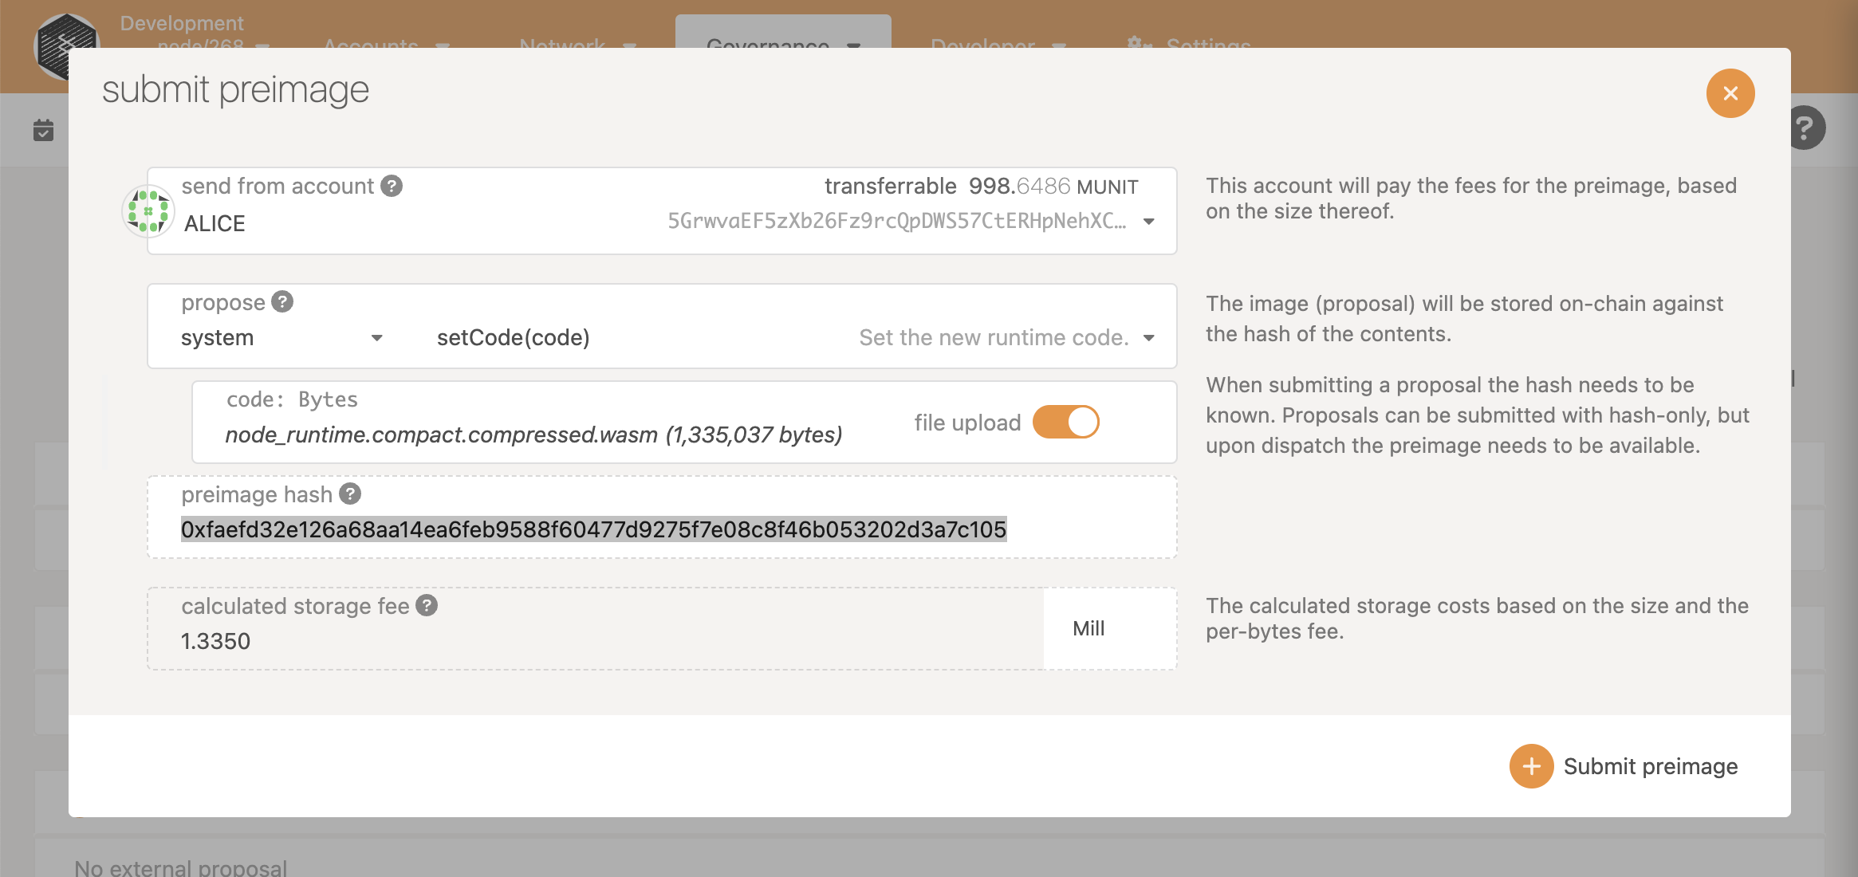Click the calculated storage fee value 1.3350
The width and height of the screenshot is (1858, 877).
[215, 641]
